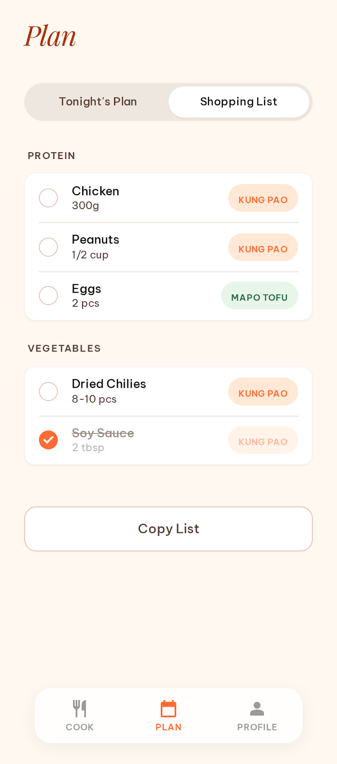Select the MAPO TOFU badge beside Eggs
337x764 pixels.
(259, 296)
